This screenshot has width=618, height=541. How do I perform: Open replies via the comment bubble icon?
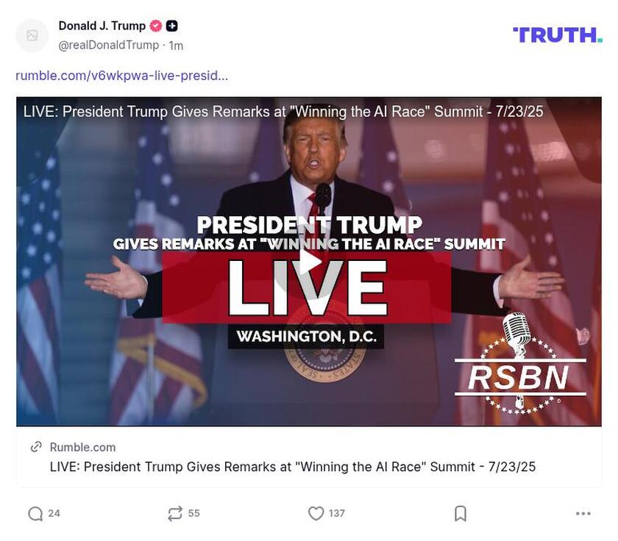point(35,515)
